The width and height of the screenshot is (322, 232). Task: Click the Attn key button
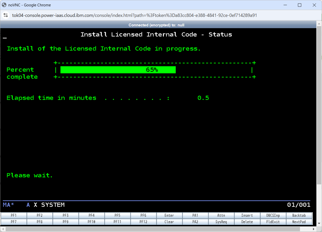[221, 215]
